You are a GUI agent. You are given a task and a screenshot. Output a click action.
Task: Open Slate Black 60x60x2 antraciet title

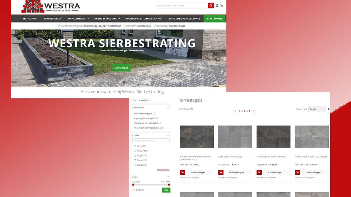pos(271,157)
